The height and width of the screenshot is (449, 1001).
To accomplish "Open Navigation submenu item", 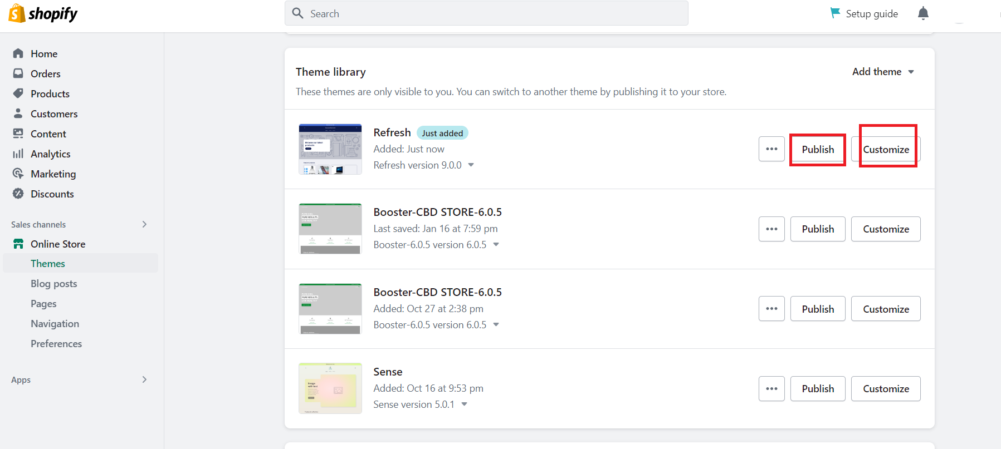I will 55,324.
